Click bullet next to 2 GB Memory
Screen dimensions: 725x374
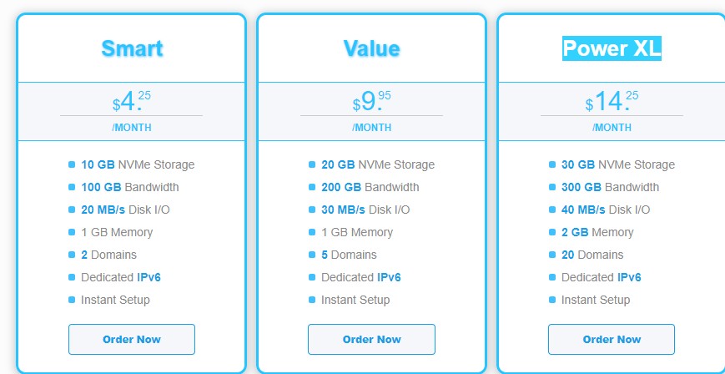(552, 232)
